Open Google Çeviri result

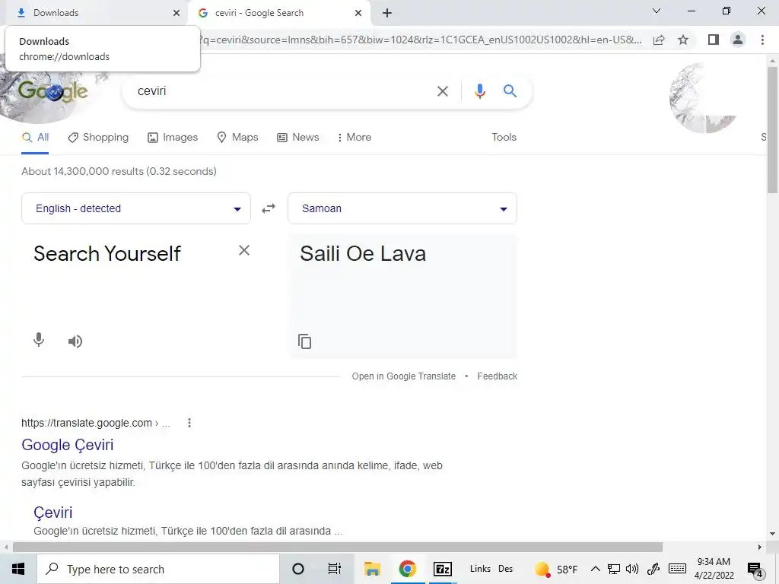(x=68, y=445)
